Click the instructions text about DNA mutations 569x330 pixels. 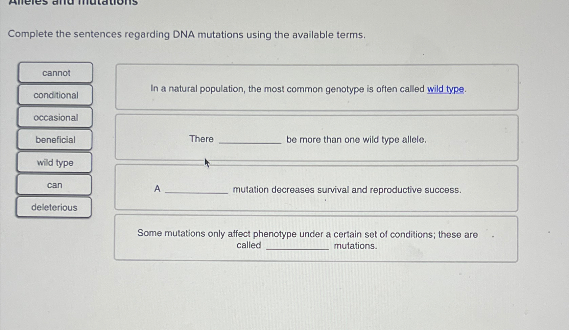[x=187, y=34]
